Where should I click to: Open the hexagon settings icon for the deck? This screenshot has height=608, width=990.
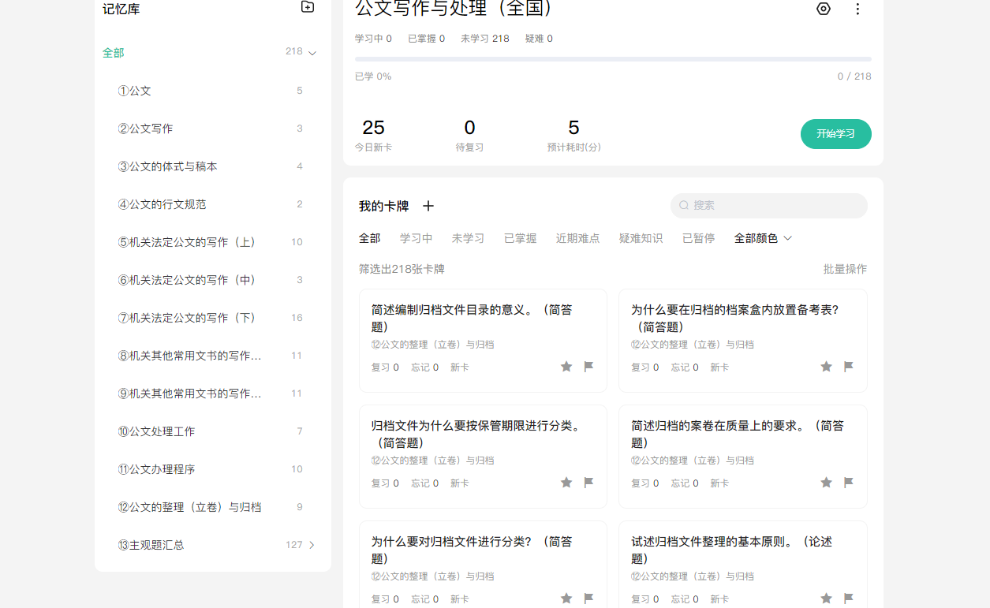[824, 9]
